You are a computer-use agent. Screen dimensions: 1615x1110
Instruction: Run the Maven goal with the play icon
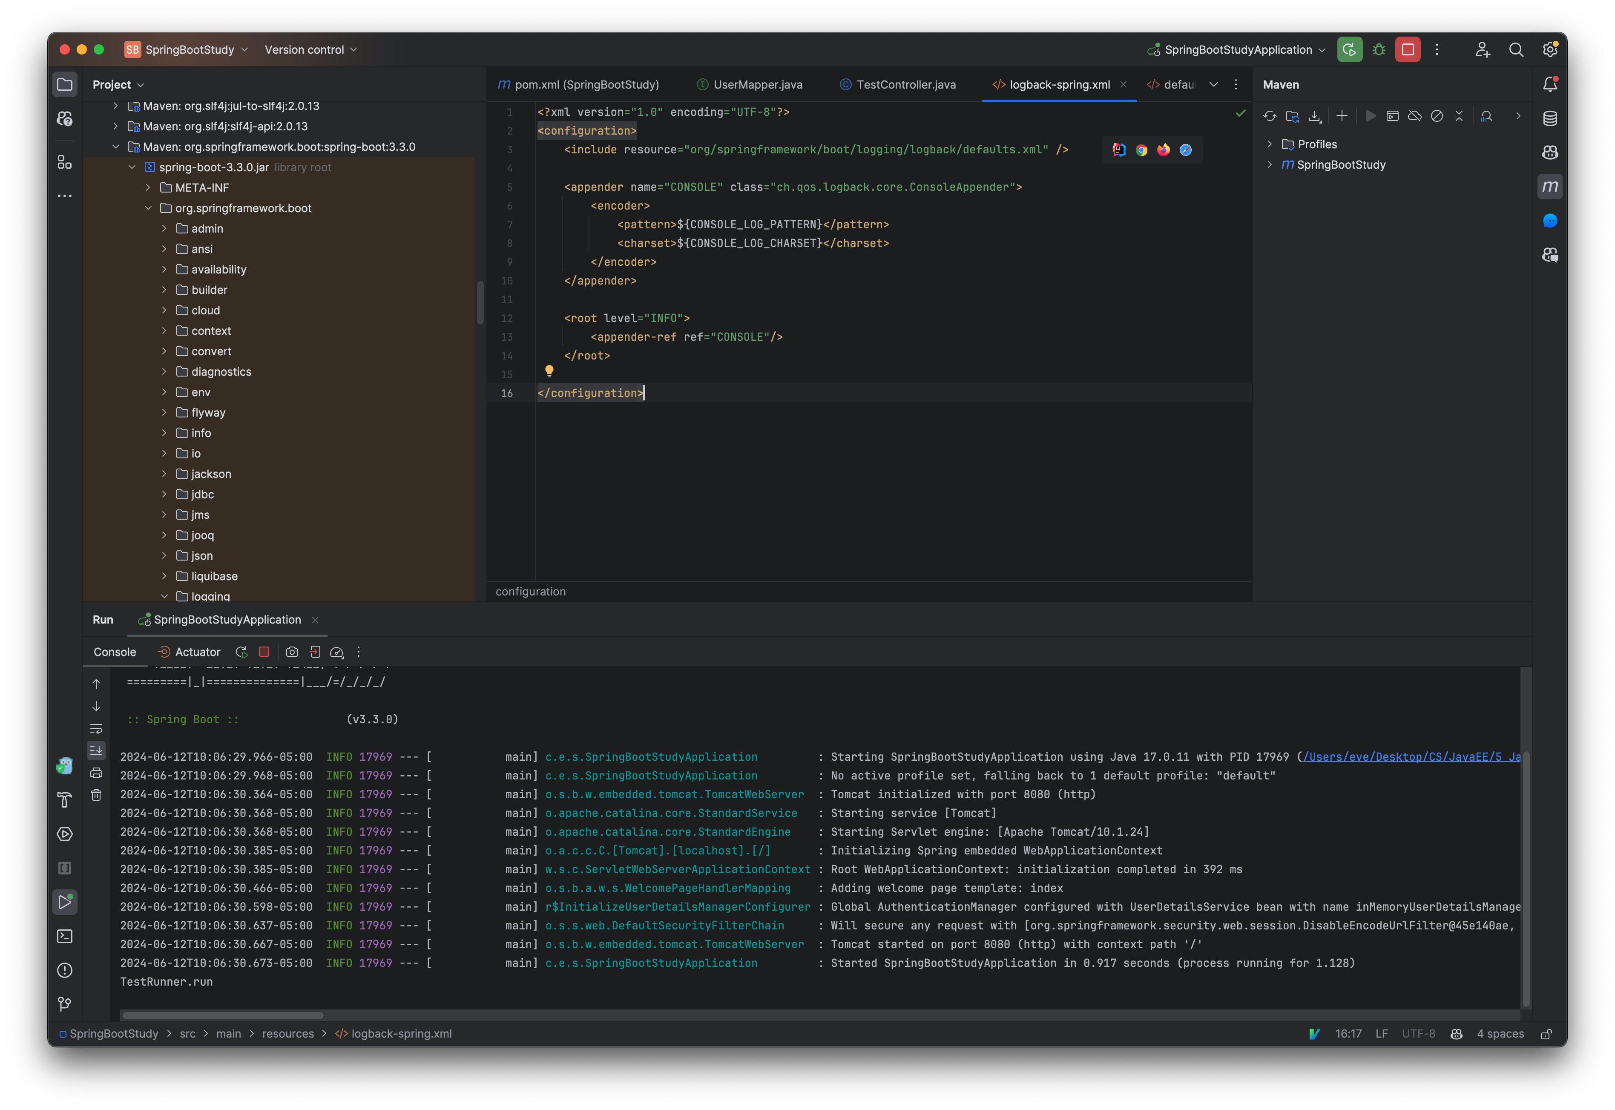[x=1370, y=116]
